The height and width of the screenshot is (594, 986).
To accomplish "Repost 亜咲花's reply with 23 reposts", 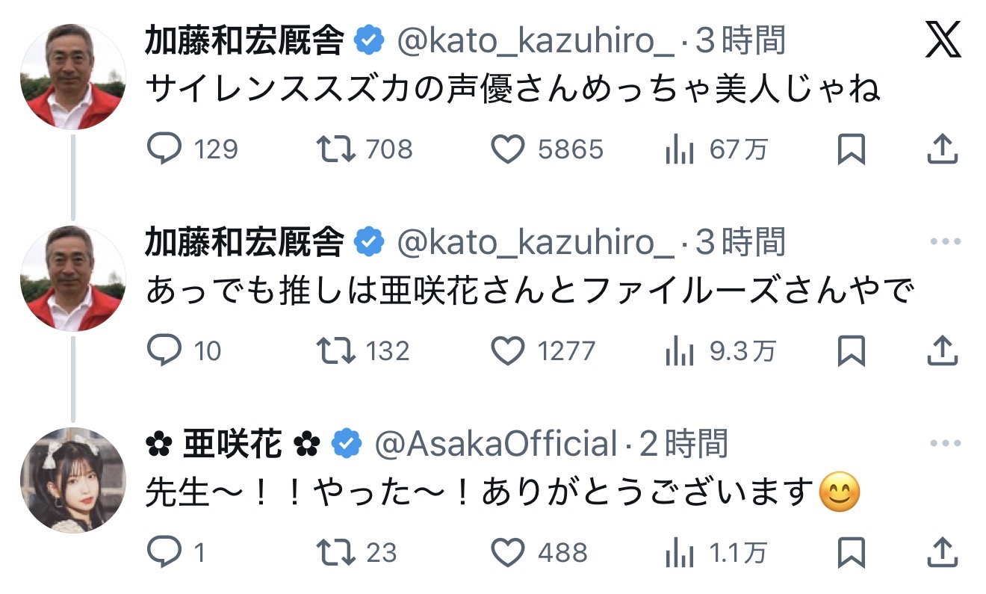I will point(335,553).
